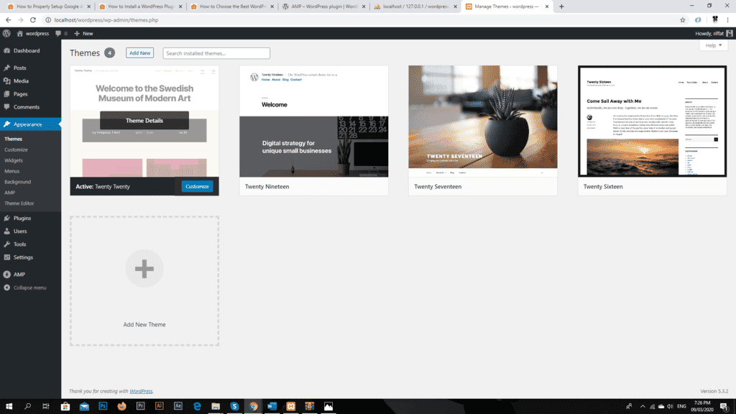Open Windows search from the taskbar
This screenshot has width=736, height=414.
pos(27,406)
